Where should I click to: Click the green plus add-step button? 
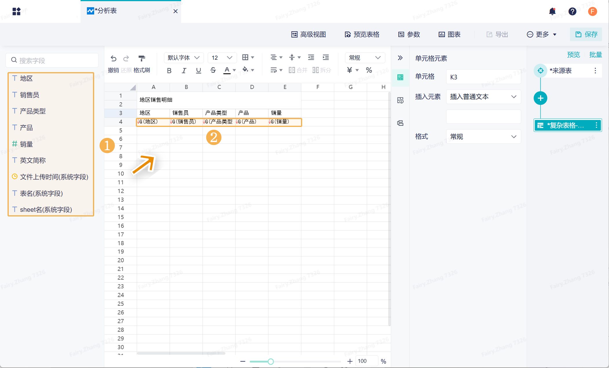[x=540, y=98]
